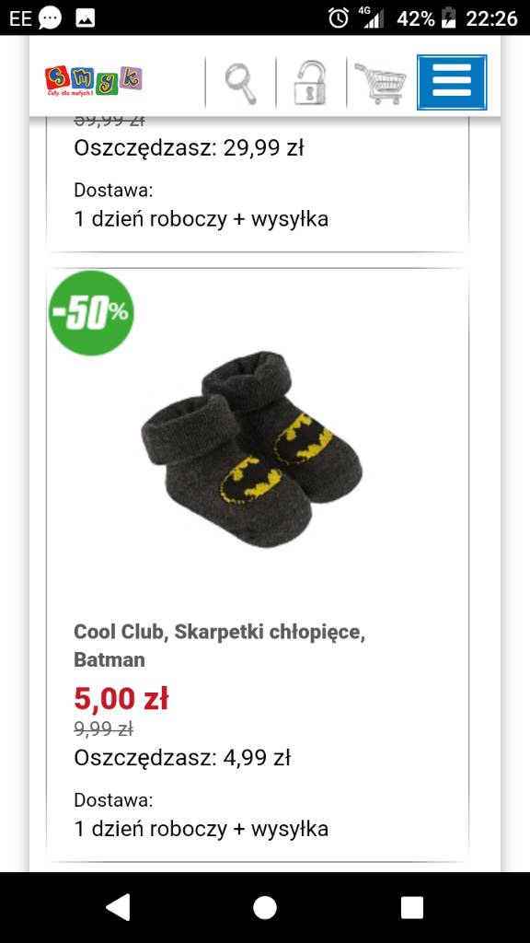Tap the green -50% discount badge
530x943 pixels.
(91, 313)
